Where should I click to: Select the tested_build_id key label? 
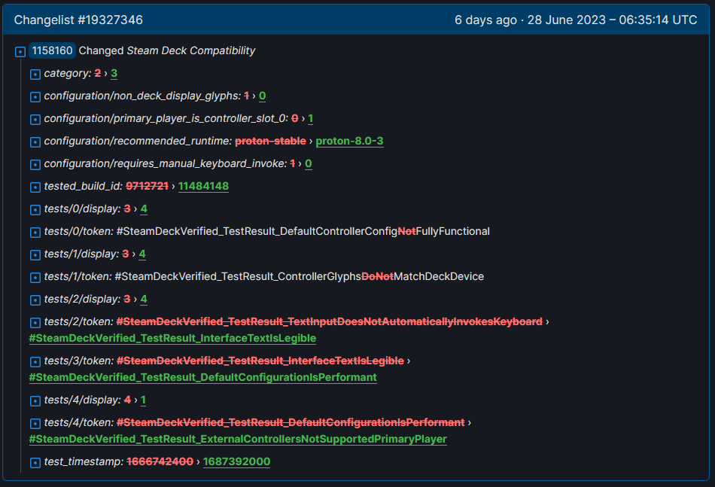pyautogui.click(x=83, y=186)
